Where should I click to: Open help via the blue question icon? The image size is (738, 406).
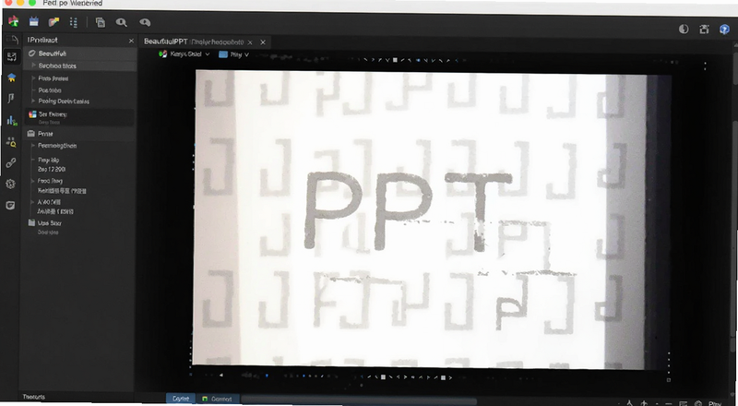724,30
